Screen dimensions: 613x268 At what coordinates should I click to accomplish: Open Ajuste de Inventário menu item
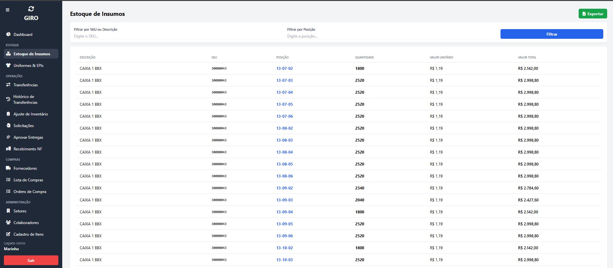point(30,114)
